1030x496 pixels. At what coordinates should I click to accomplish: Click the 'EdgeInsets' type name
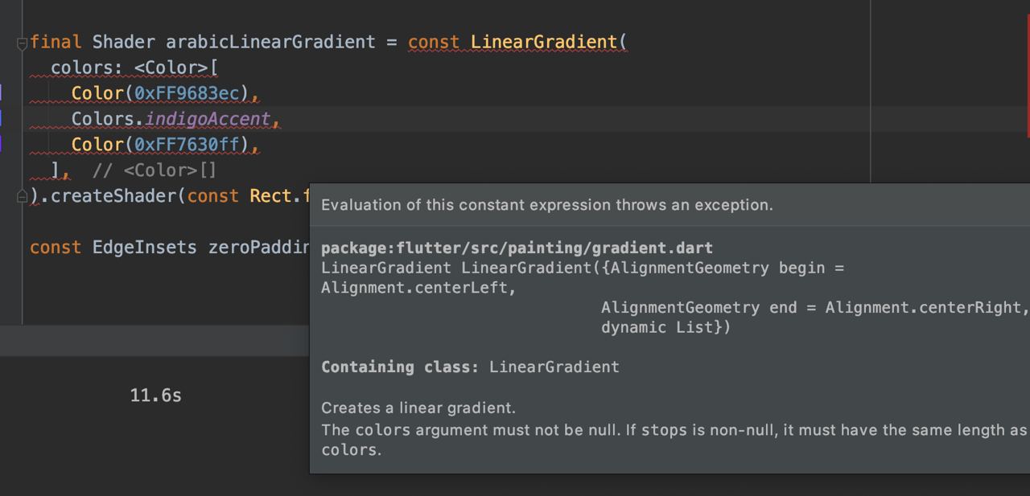tap(145, 248)
